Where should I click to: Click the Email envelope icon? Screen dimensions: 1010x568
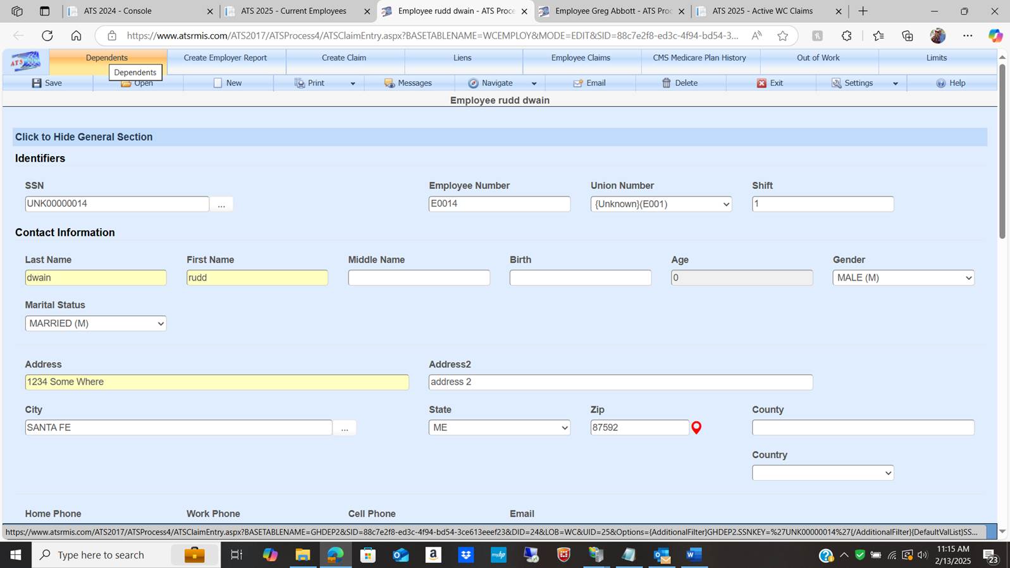tap(578, 83)
